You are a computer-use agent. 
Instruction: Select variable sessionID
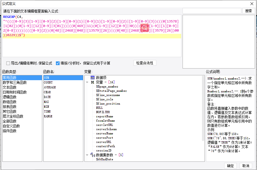tap(104, 150)
